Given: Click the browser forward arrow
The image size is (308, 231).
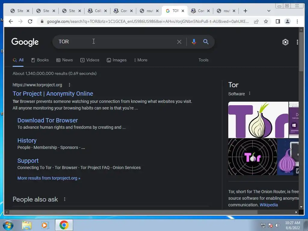Looking at the screenshot, I should pyautogui.click(x=20, y=21).
